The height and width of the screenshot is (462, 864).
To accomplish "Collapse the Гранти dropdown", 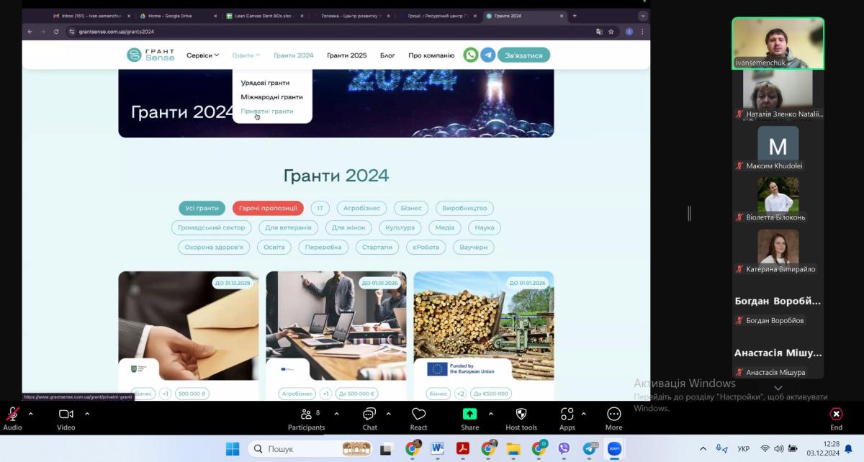I will tap(246, 55).
